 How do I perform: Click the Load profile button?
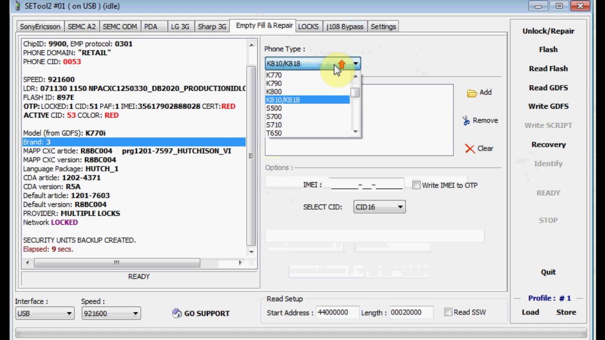pyautogui.click(x=530, y=312)
